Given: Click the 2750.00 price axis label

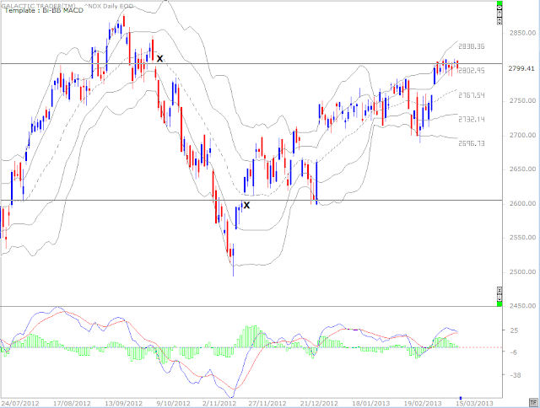Looking at the screenshot, I should [522, 101].
